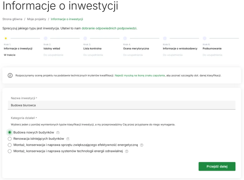Open the Strona główna breadcrumb link
The height and width of the screenshot is (180, 244).
tap(12, 19)
